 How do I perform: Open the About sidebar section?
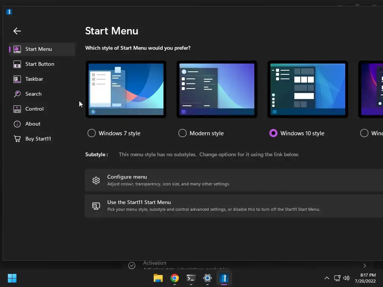click(42, 124)
